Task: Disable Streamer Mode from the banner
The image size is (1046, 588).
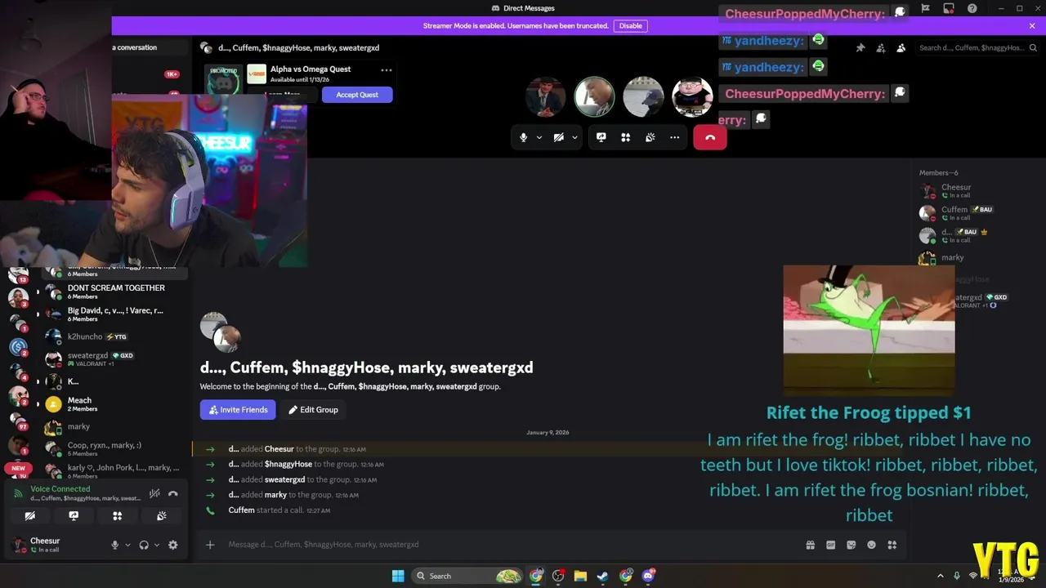Action: 631,25
